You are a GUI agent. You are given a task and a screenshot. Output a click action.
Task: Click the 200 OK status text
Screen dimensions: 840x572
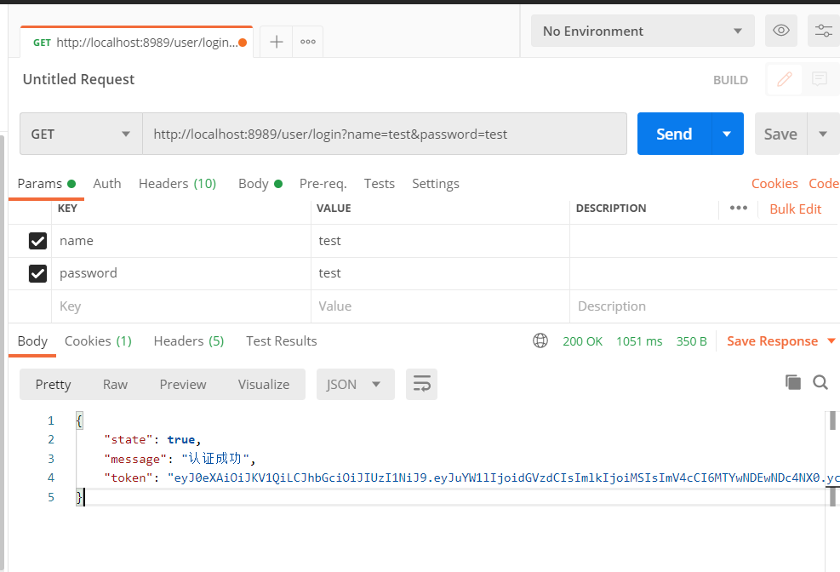click(x=582, y=341)
